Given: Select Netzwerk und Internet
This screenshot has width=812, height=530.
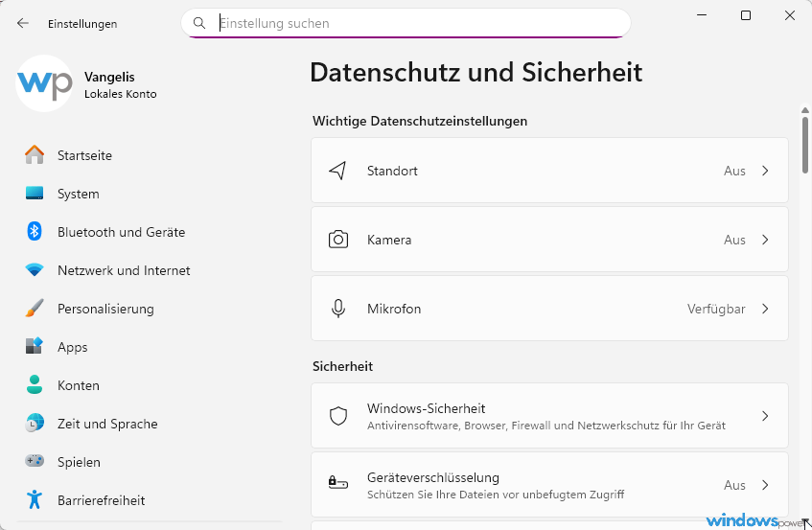Looking at the screenshot, I should [x=150, y=270].
